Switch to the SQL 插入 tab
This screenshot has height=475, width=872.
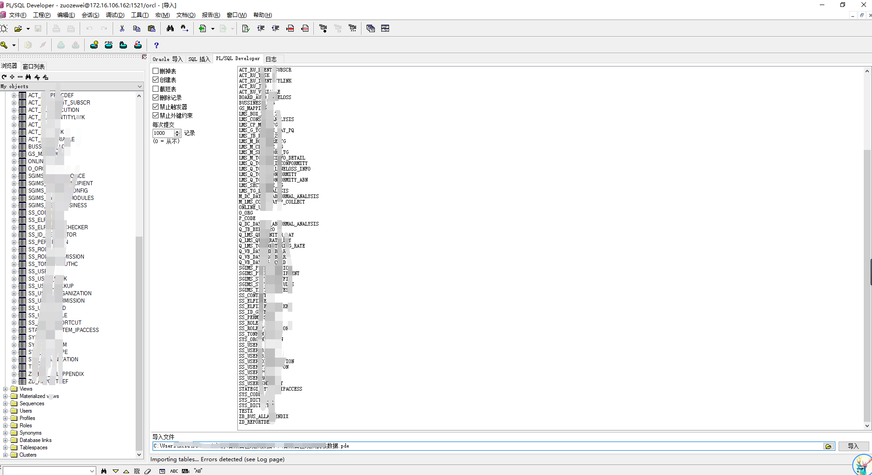click(x=199, y=59)
